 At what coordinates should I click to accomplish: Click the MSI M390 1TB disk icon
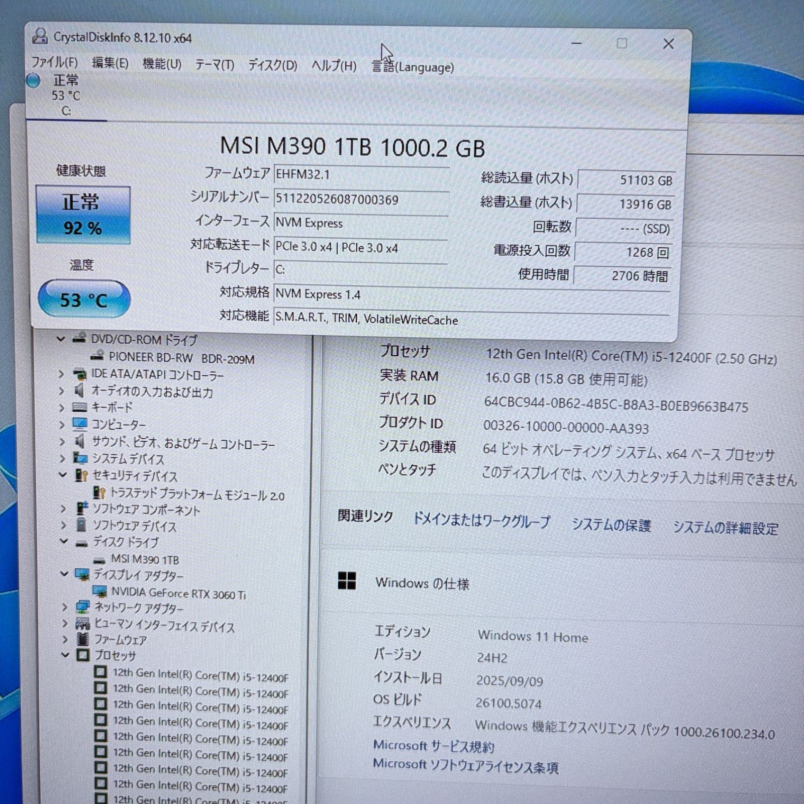(x=99, y=560)
